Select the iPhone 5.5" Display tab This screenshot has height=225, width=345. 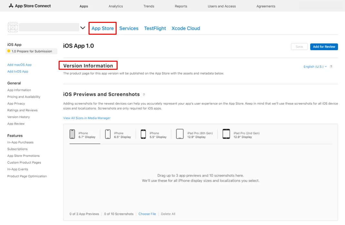tap(154, 134)
